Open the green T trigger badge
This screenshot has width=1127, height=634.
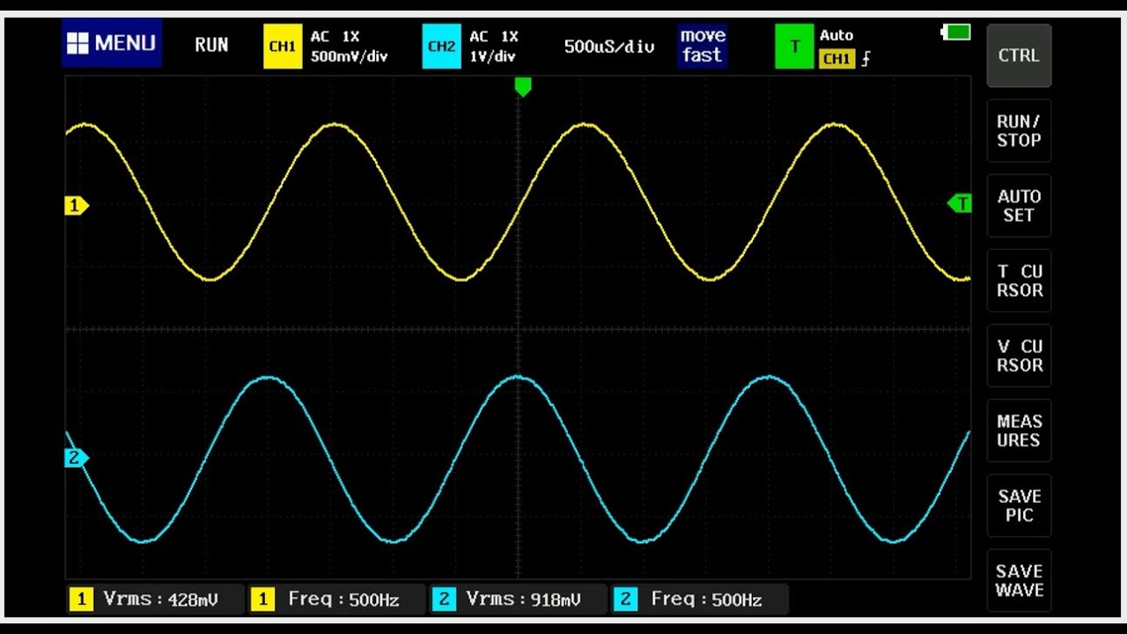pos(794,46)
